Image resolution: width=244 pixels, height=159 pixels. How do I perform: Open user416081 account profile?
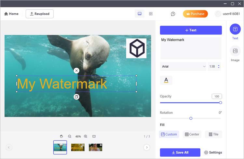coord(227,14)
